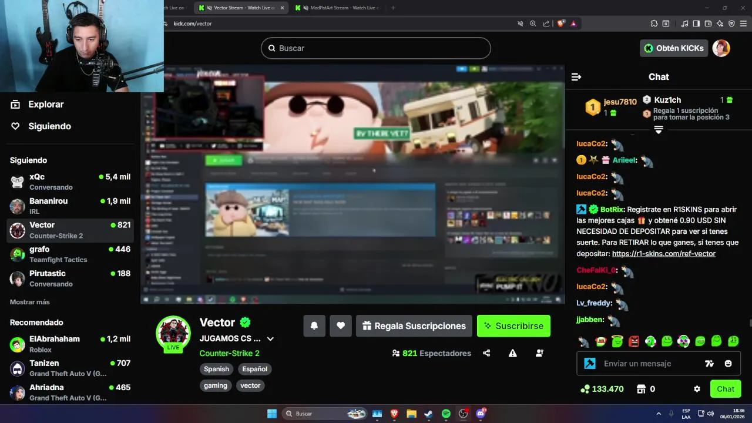Open Ahriadna recommended channel
Viewport: 752px width, 423px height.
70,392
